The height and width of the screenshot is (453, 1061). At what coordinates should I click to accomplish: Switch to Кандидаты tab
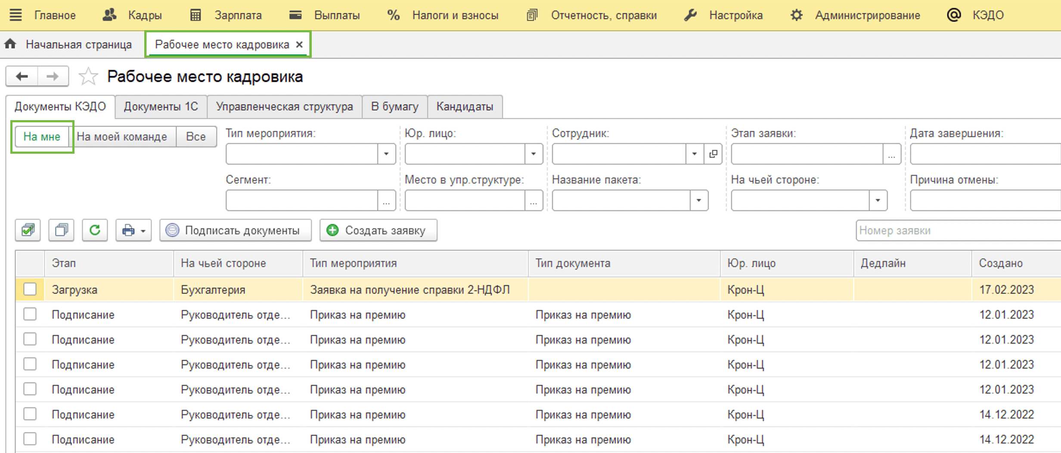[465, 106]
